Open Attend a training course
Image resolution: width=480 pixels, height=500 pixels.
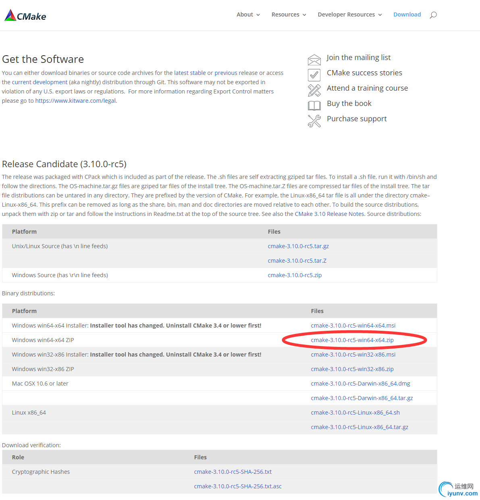click(367, 88)
